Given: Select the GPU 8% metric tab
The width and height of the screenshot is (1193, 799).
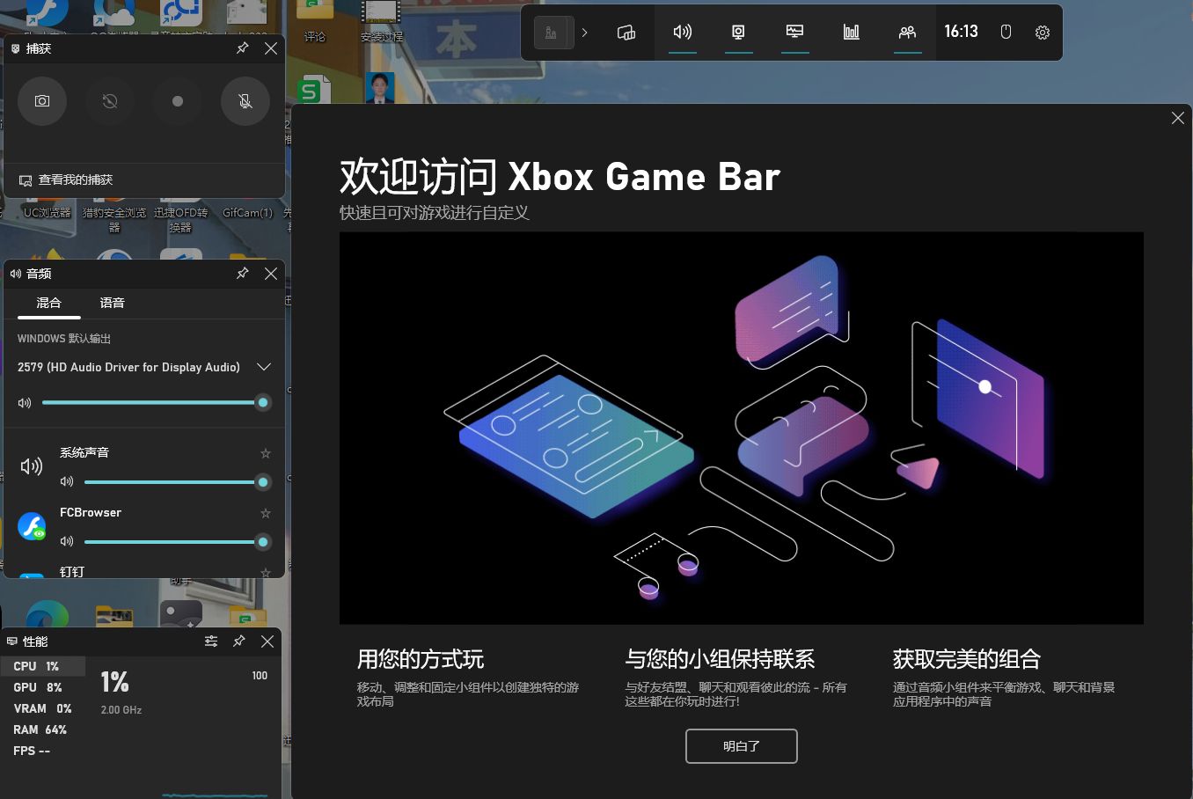Looking at the screenshot, I should tap(43, 687).
